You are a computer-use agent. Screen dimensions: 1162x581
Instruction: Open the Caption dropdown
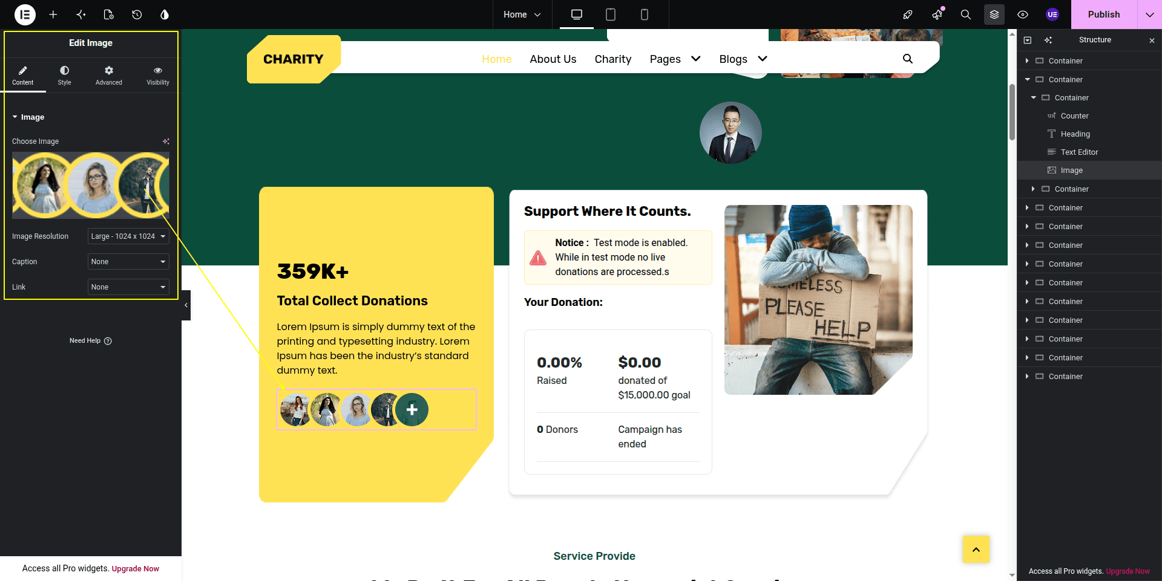[128, 262]
